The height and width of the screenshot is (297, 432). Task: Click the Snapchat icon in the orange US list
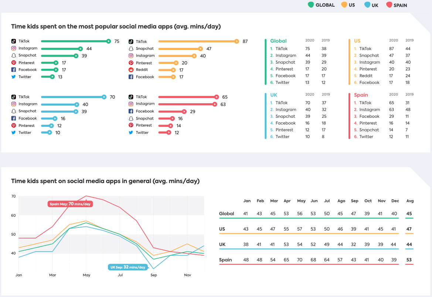point(131,49)
